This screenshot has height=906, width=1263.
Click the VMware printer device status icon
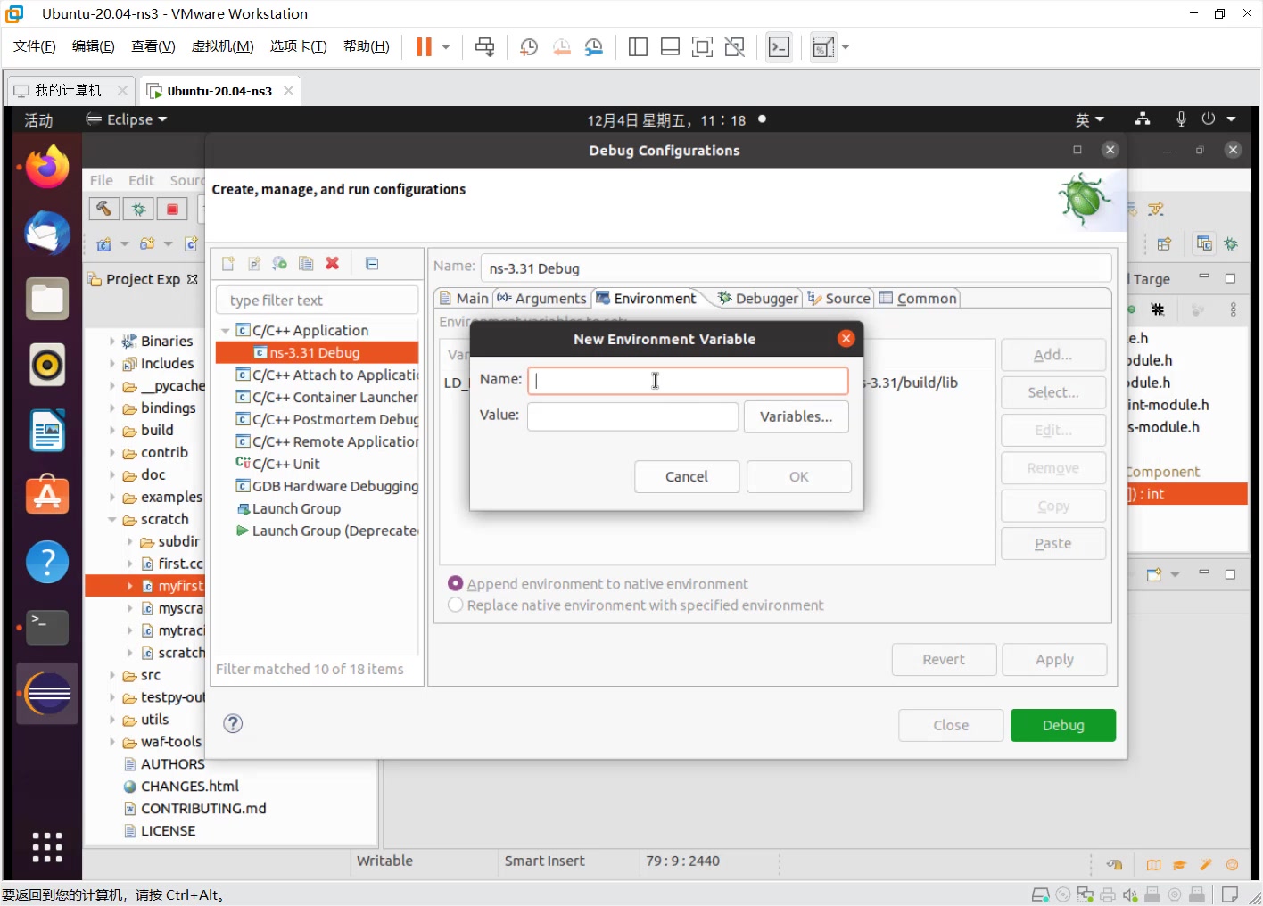(1108, 894)
